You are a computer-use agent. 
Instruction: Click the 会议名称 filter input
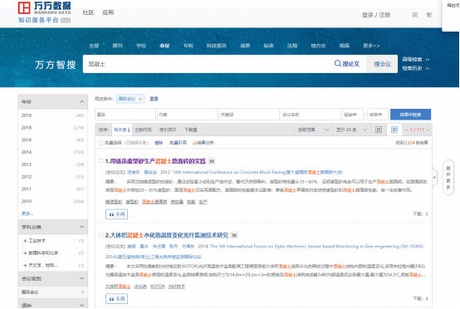tap(311, 115)
